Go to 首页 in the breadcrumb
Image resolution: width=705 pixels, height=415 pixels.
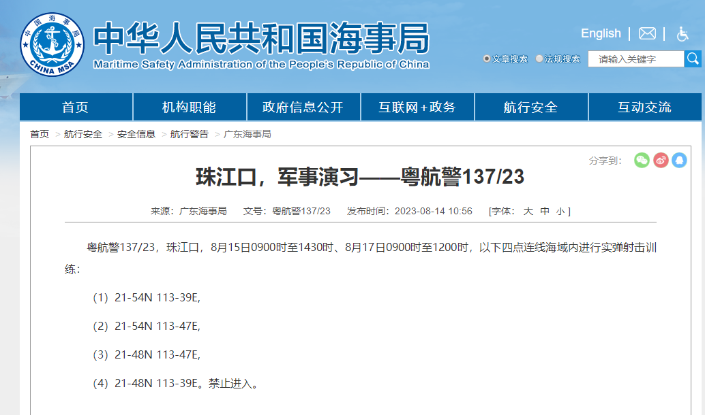coord(40,134)
